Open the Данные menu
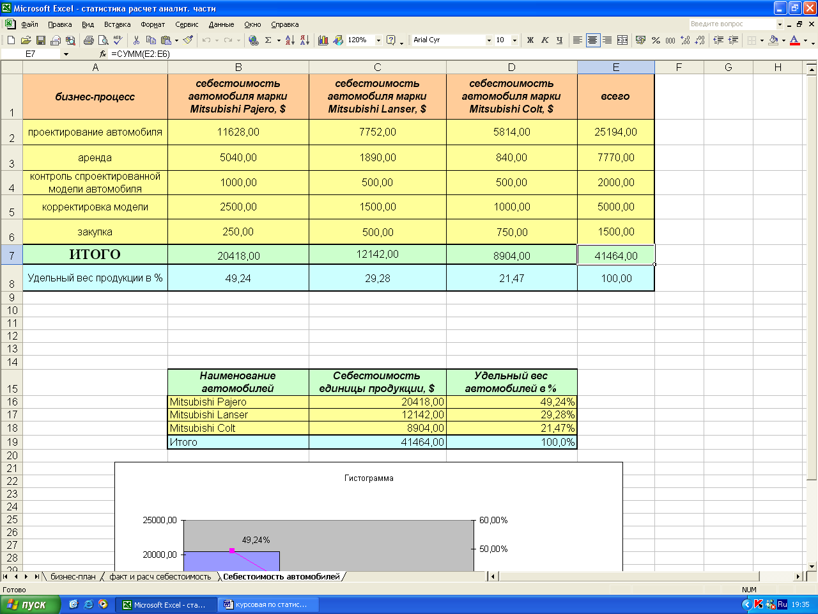The image size is (818, 614). click(x=221, y=24)
